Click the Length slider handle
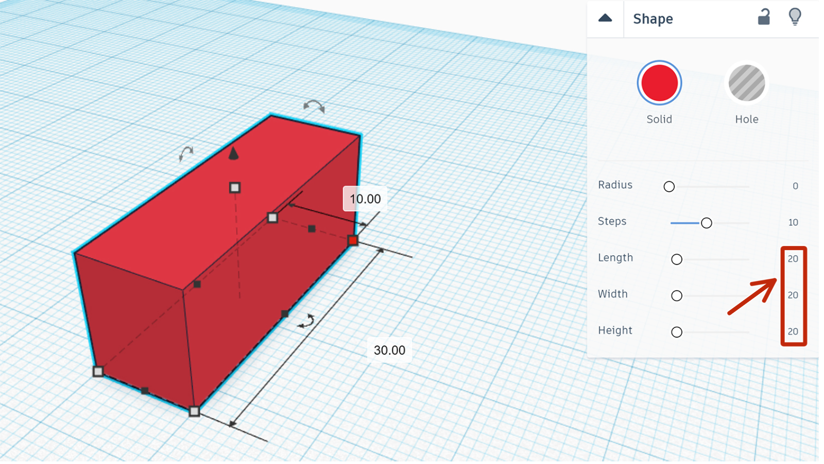This screenshot has width=824, height=464. (x=677, y=259)
